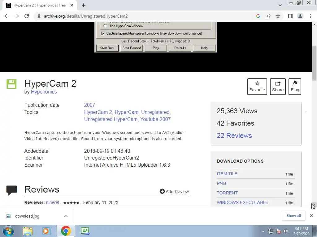Image resolution: width=317 pixels, height=237 pixels.
Task: Open Windows Start menu
Action: (x=8, y=231)
